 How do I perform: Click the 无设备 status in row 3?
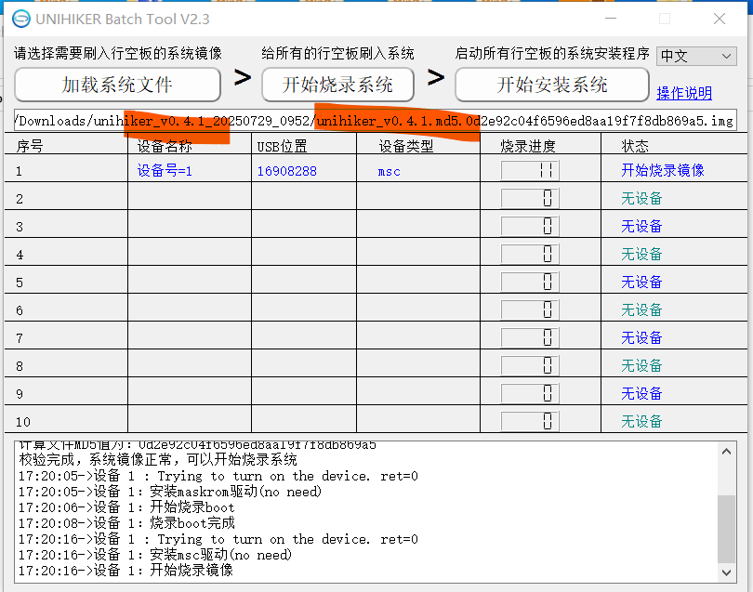pyautogui.click(x=641, y=226)
